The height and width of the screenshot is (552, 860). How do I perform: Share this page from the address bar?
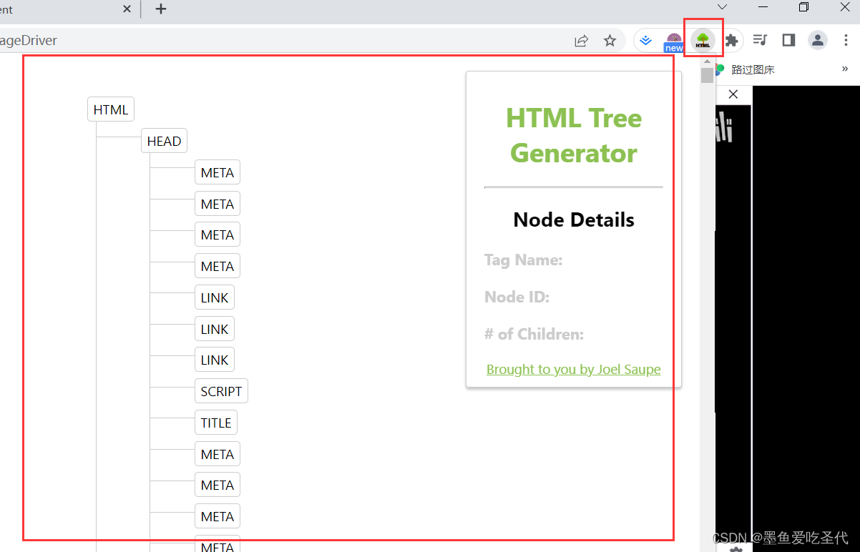coord(581,41)
